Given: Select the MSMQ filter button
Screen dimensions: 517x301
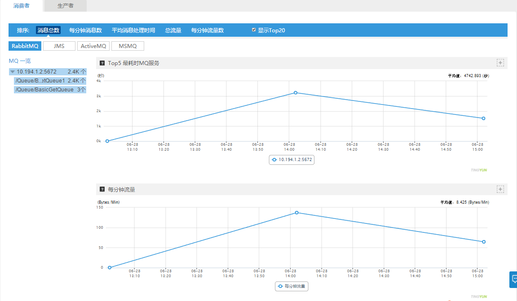Looking at the screenshot, I should [128, 46].
